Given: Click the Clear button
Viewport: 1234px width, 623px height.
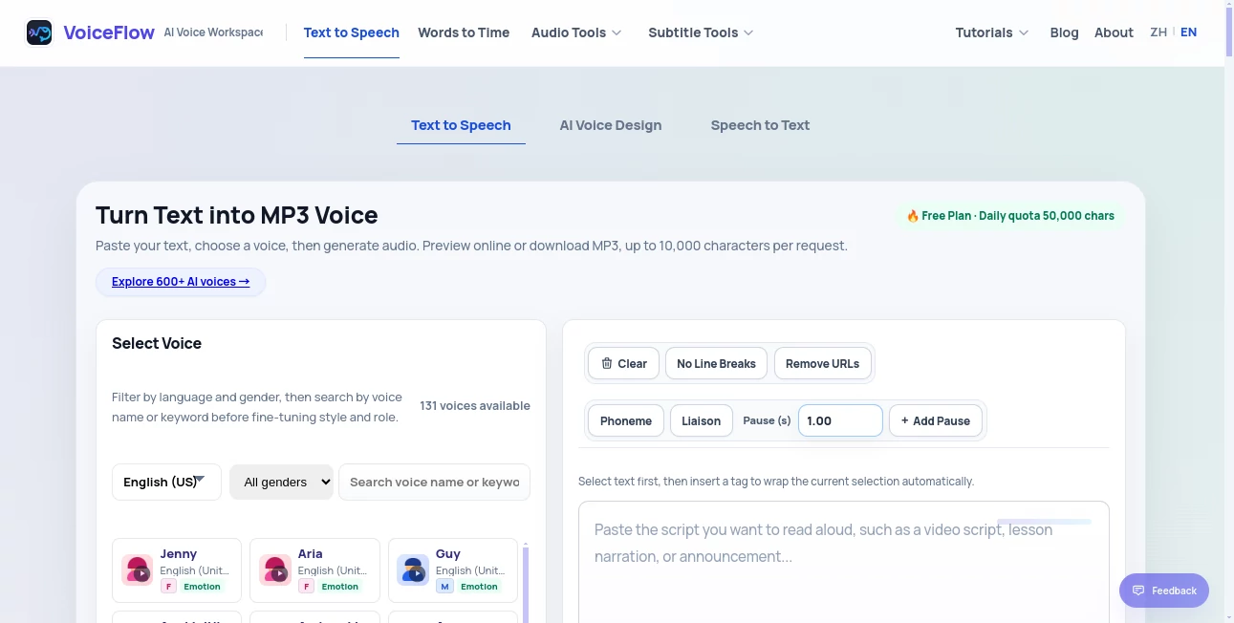Looking at the screenshot, I should click(x=623, y=363).
